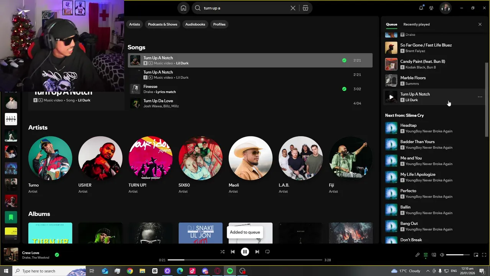The height and width of the screenshot is (276, 490).
Task: Open the Friend Activity icon
Action: coord(431,8)
